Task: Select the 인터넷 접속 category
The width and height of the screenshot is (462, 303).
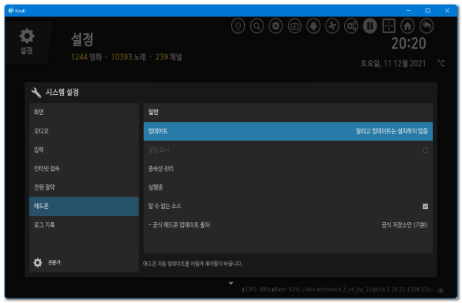Action: point(84,169)
